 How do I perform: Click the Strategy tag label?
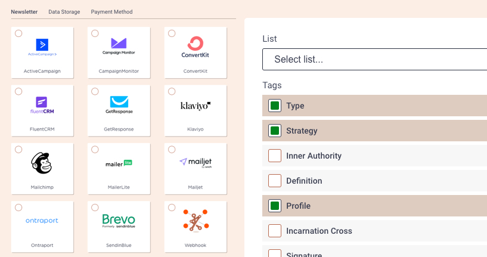click(x=302, y=131)
